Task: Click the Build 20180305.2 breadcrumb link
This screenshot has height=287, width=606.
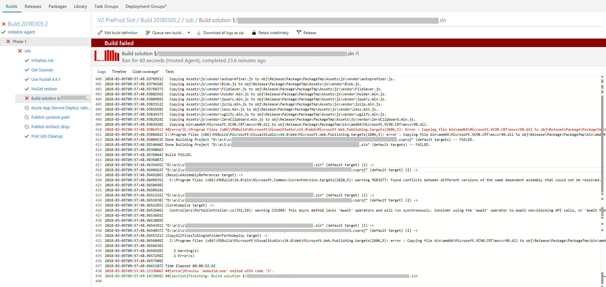Action: tap(160, 20)
